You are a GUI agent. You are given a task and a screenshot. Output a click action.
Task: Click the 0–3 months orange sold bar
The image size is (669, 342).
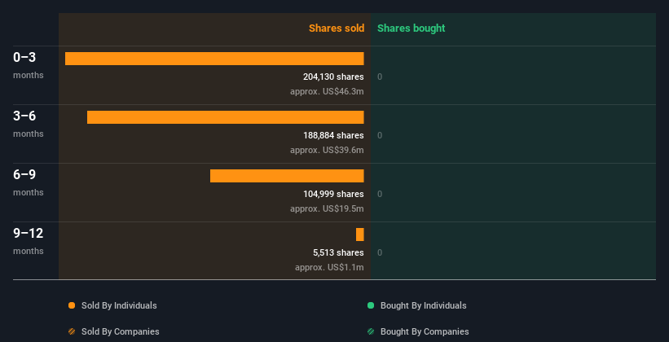(x=214, y=59)
